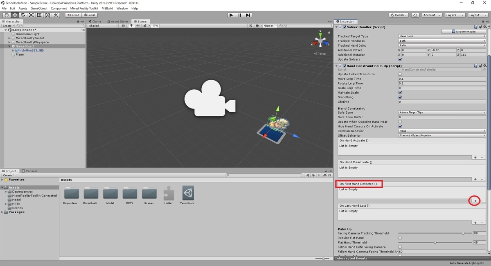491x266 pixels.
Task: Click the Step frame button
Action: [248, 15]
